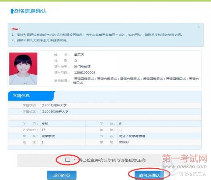Click the 院系 value 化学学院
Viewport: 211px width, 180px height.
[48, 136]
